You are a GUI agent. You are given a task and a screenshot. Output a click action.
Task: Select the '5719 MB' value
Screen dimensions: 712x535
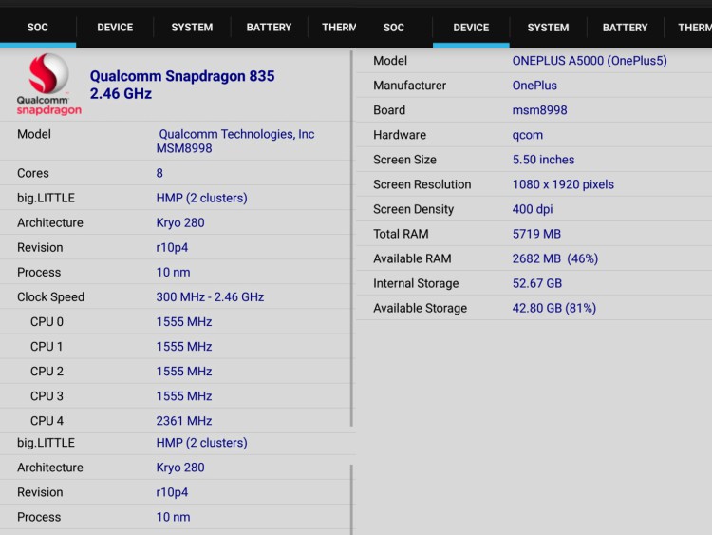[x=536, y=234]
